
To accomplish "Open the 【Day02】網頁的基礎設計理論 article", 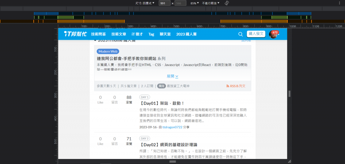I will point(168,145).
